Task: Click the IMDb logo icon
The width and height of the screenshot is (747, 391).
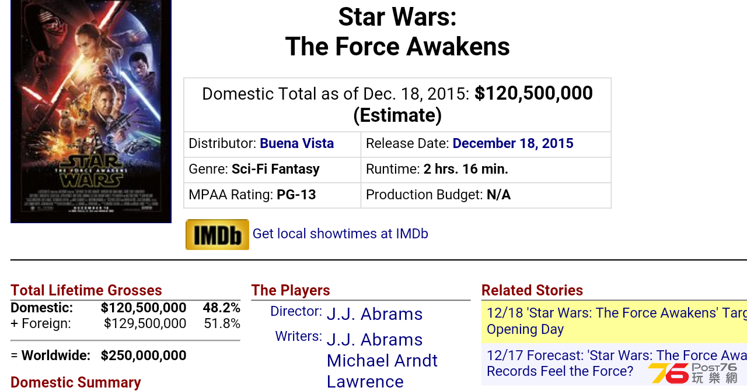Action: tap(217, 234)
